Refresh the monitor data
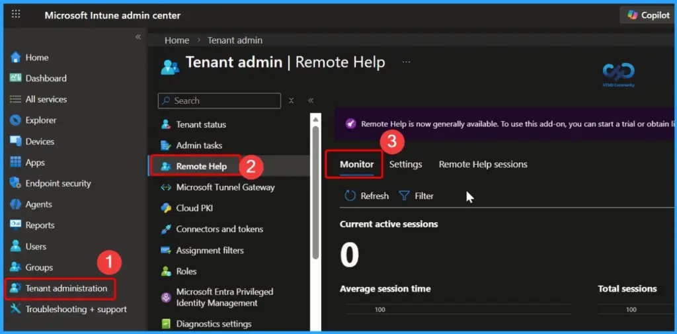 click(x=366, y=196)
